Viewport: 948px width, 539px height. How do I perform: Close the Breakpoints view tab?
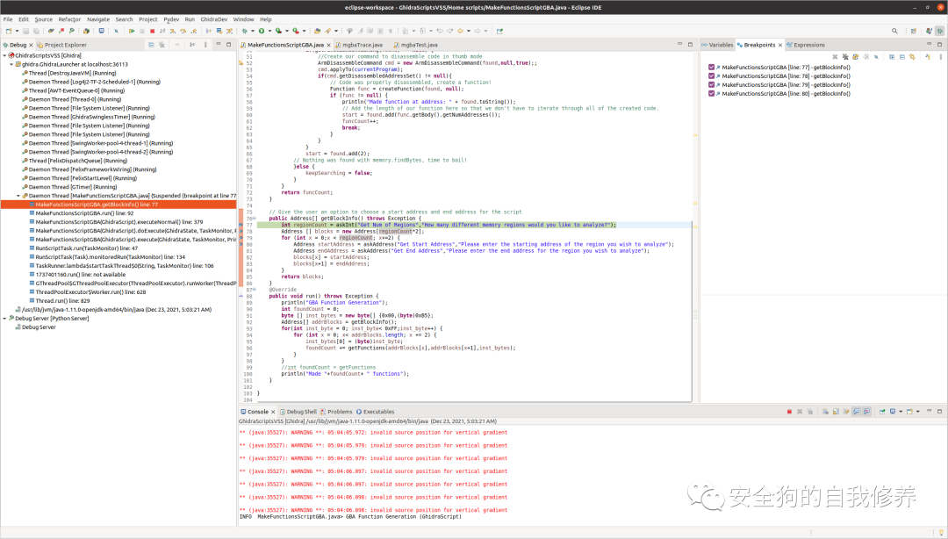click(x=780, y=45)
